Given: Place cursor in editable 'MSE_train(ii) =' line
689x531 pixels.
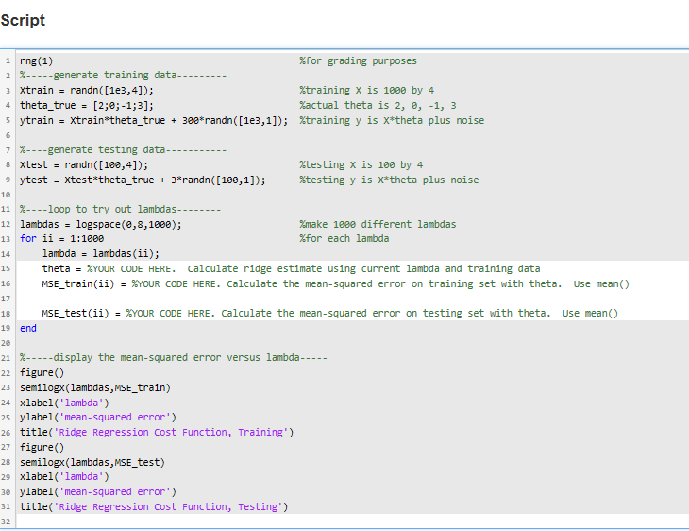Looking at the screenshot, I should pos(352,283).
